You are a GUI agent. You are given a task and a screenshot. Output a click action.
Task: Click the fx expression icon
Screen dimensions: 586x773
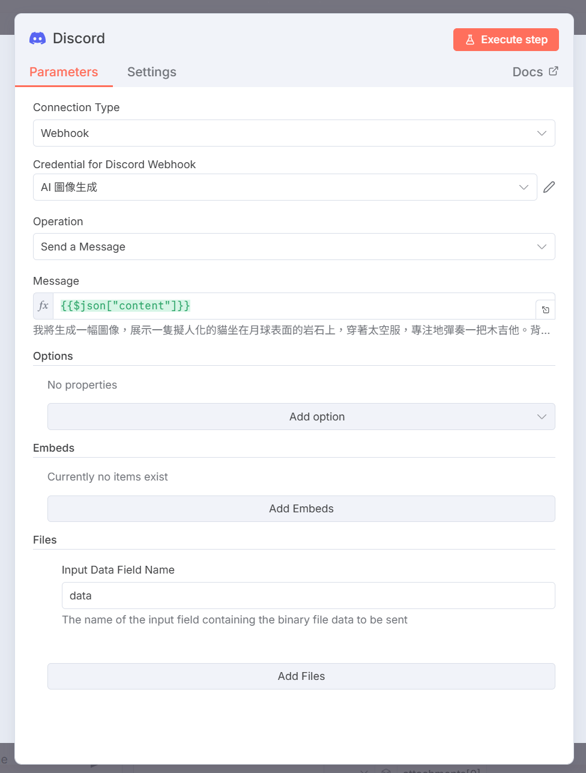(x=43, y=306)
